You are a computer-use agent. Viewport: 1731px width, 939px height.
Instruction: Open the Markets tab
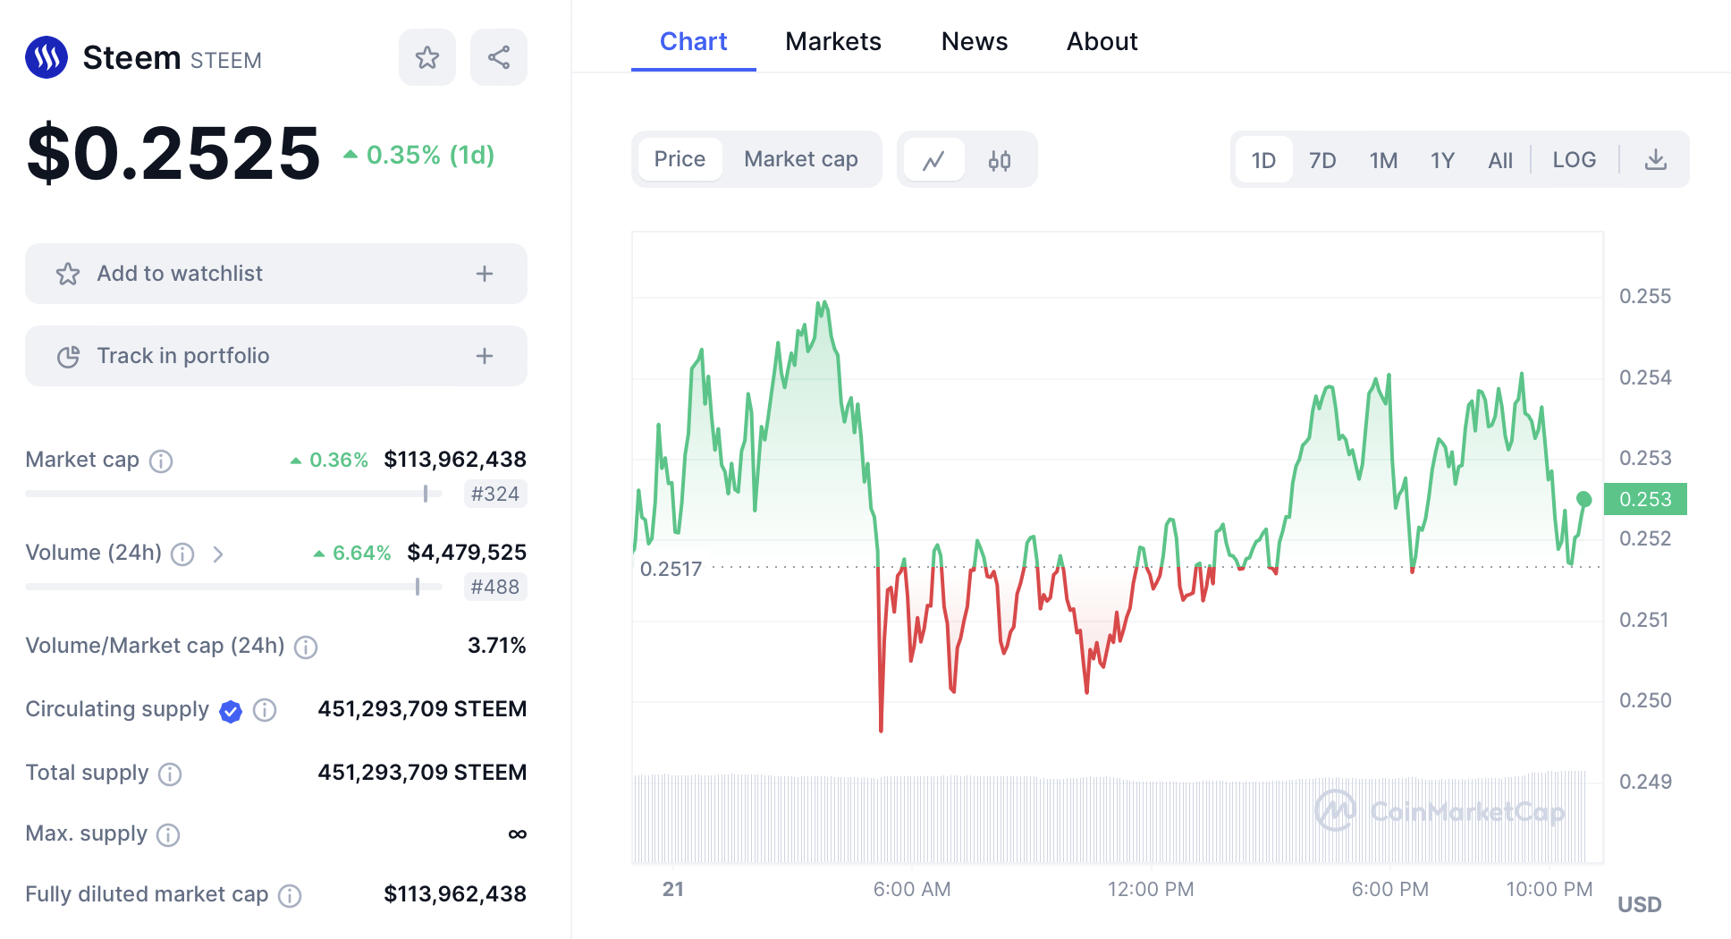[x=832, y=41]
